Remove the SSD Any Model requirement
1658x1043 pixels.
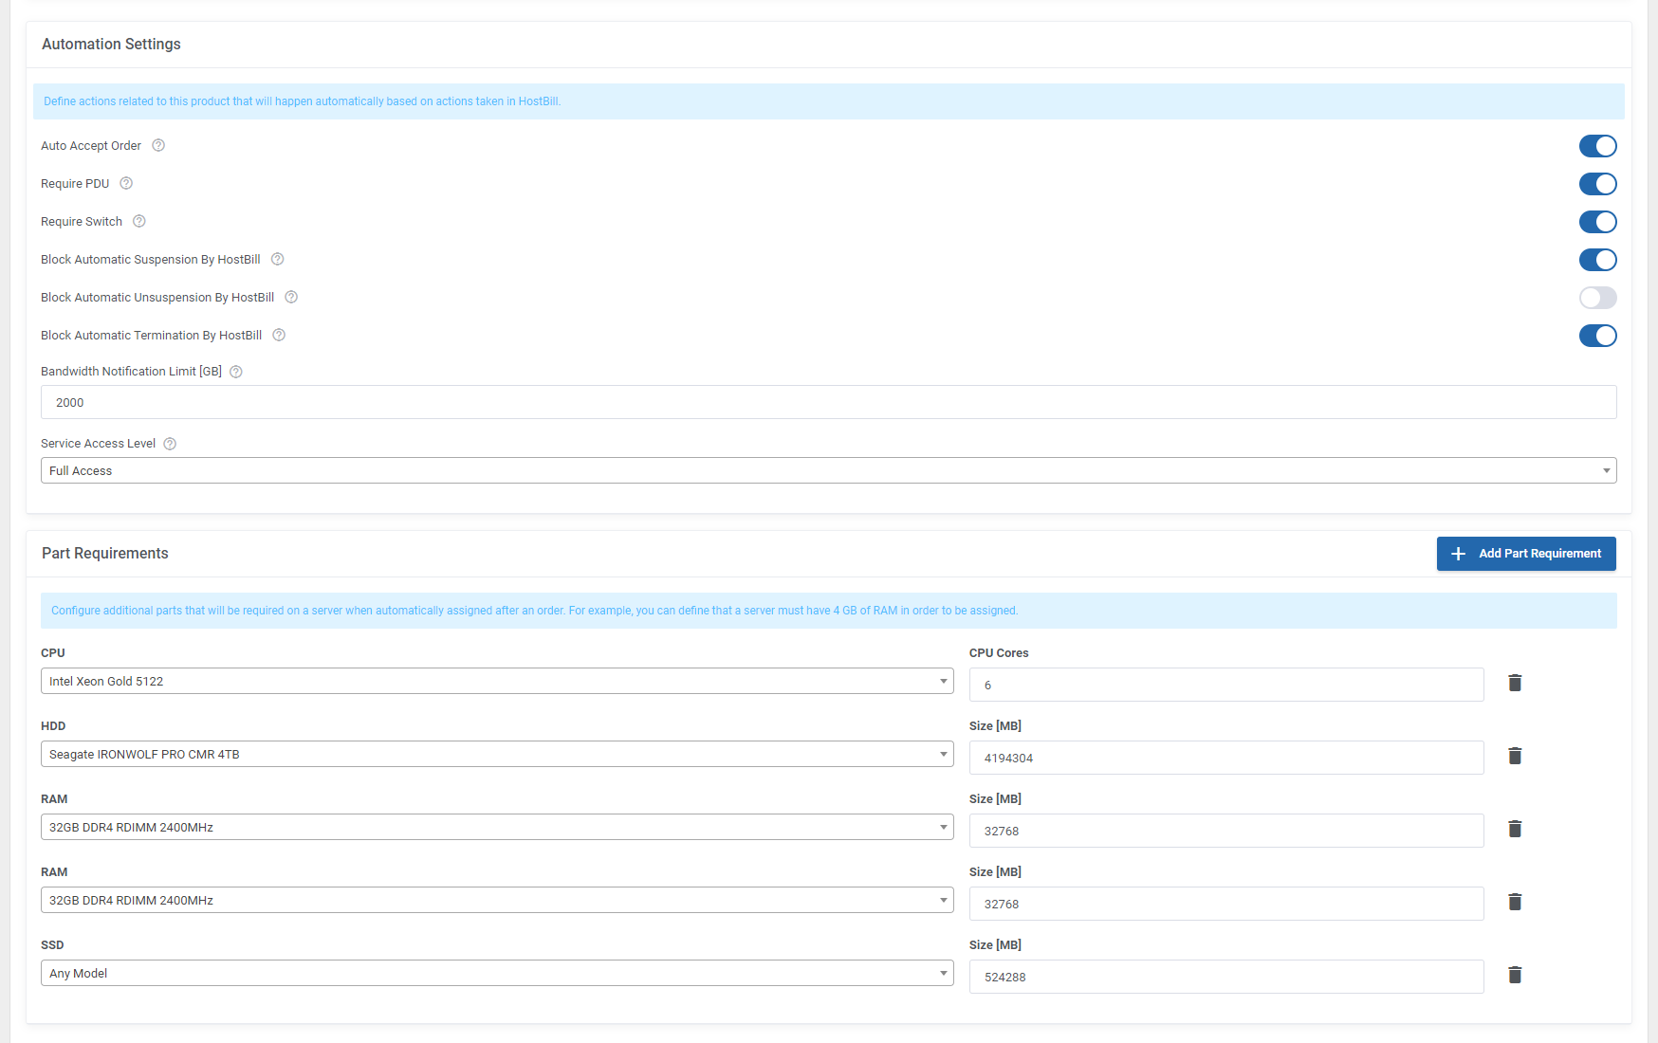pos(1515,975)
